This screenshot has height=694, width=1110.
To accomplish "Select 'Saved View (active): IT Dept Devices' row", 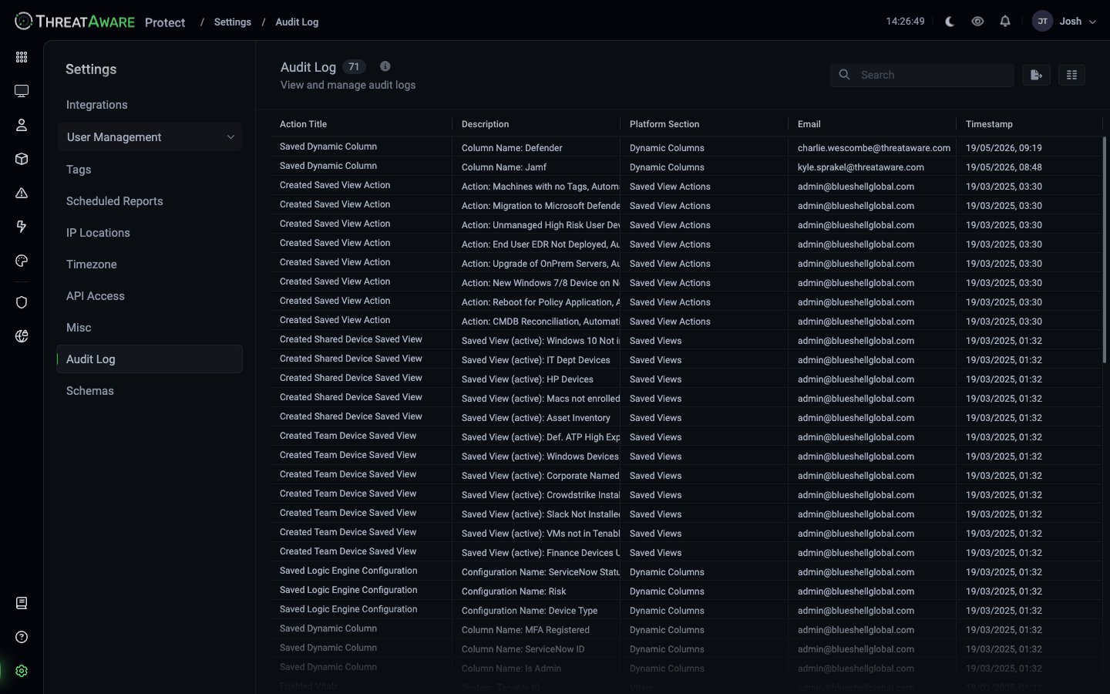I will point(686,360).
